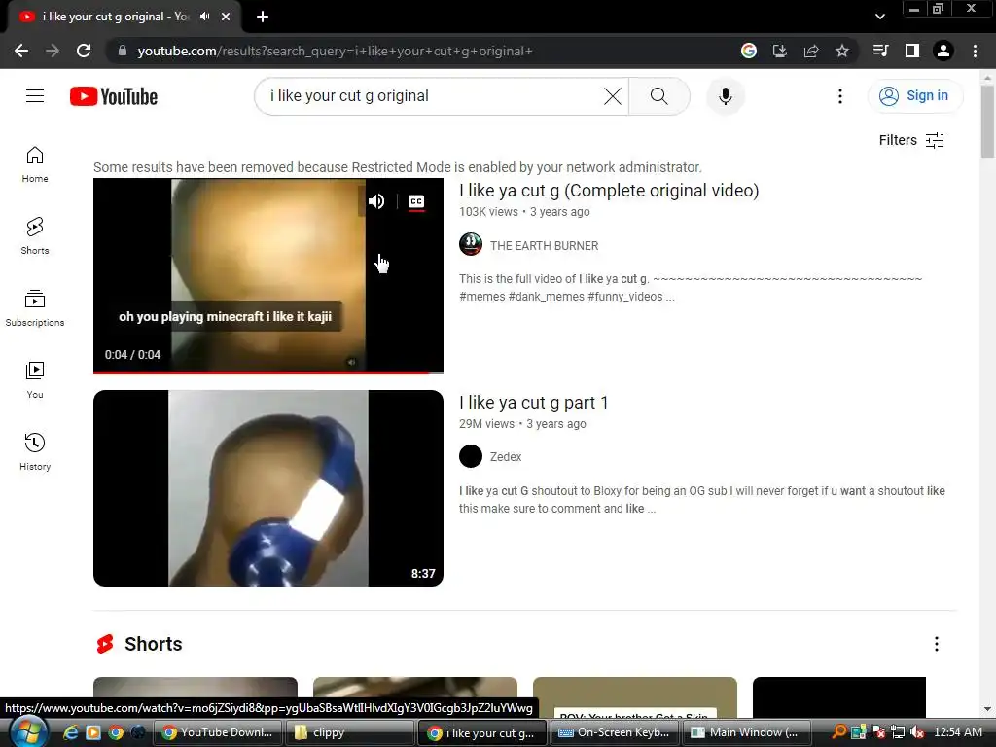996x747 pixels.
Task: Clear the search query with the X
Action: click(613, 96)
